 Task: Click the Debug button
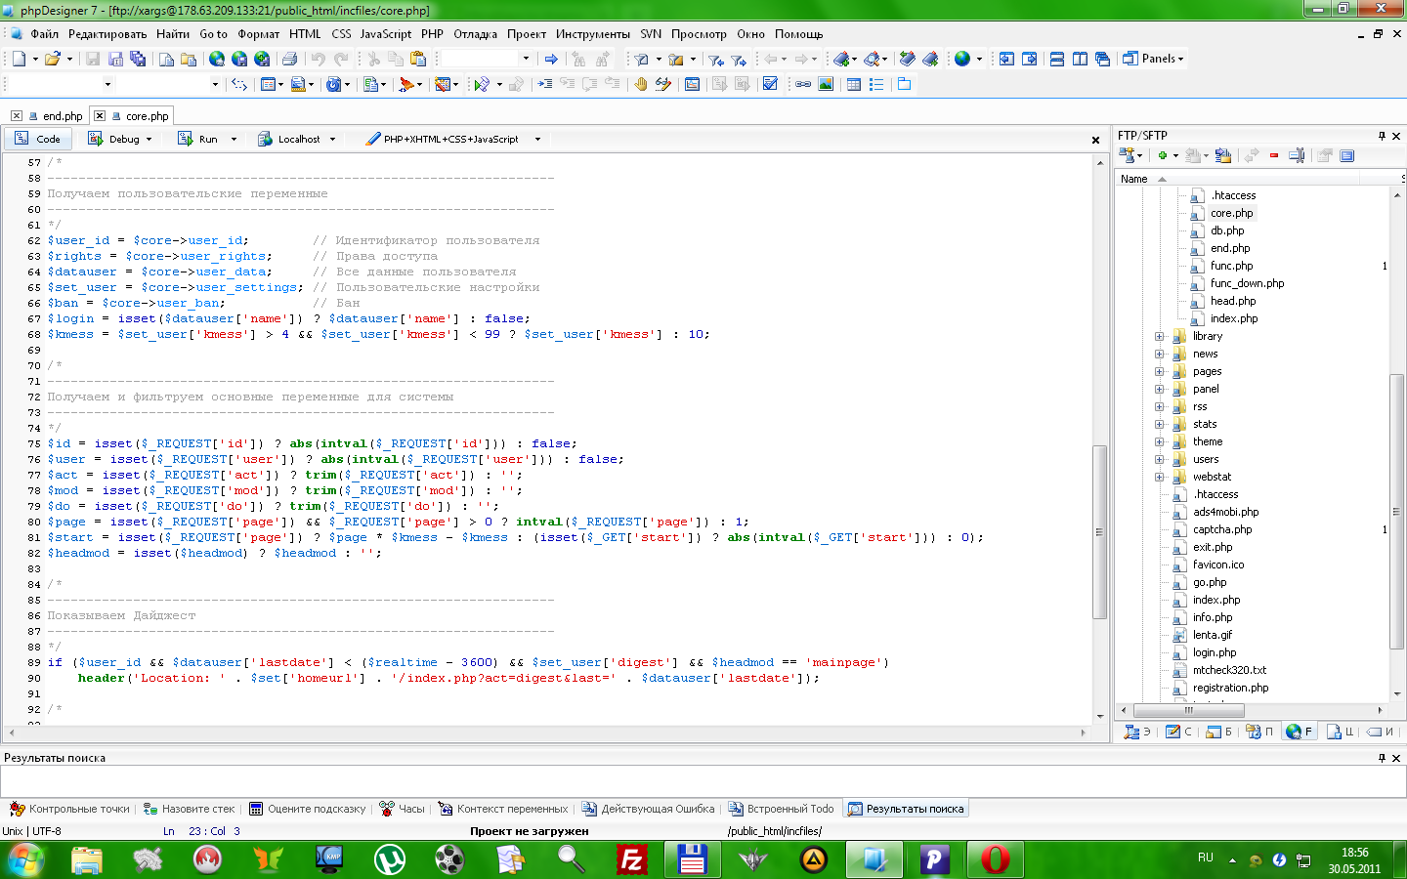tap(119, 139)
